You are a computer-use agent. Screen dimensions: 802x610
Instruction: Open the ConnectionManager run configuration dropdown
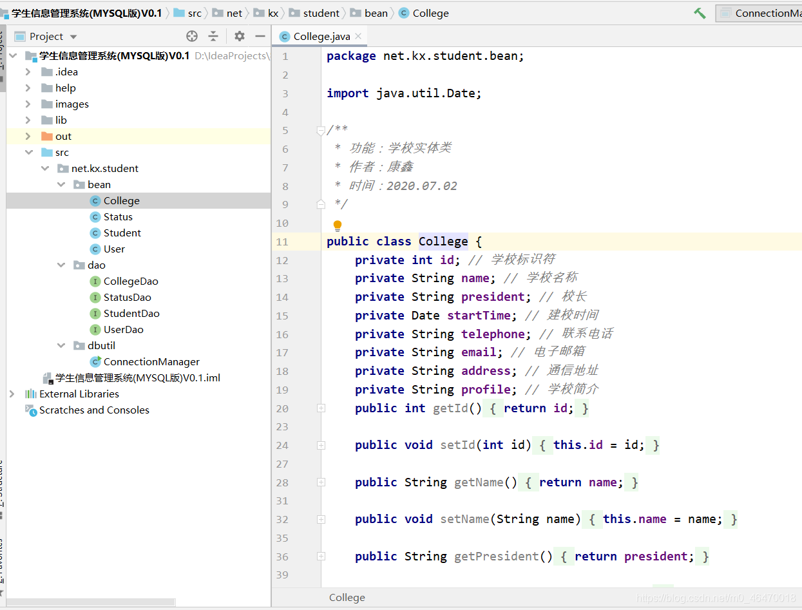(759, 13)
